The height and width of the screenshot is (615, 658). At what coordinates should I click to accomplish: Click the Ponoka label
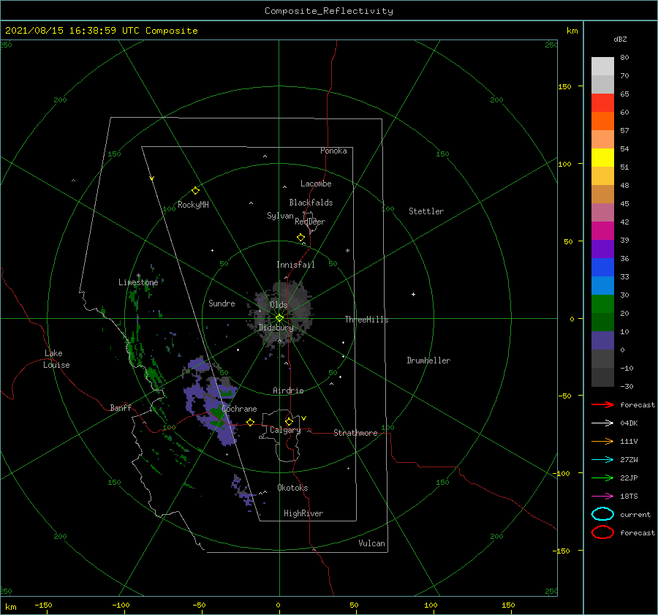[x=333, y=151]
